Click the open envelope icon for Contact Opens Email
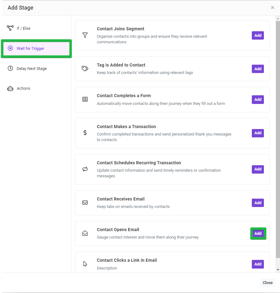Screen dimensions: 280x293 (85, 233)
